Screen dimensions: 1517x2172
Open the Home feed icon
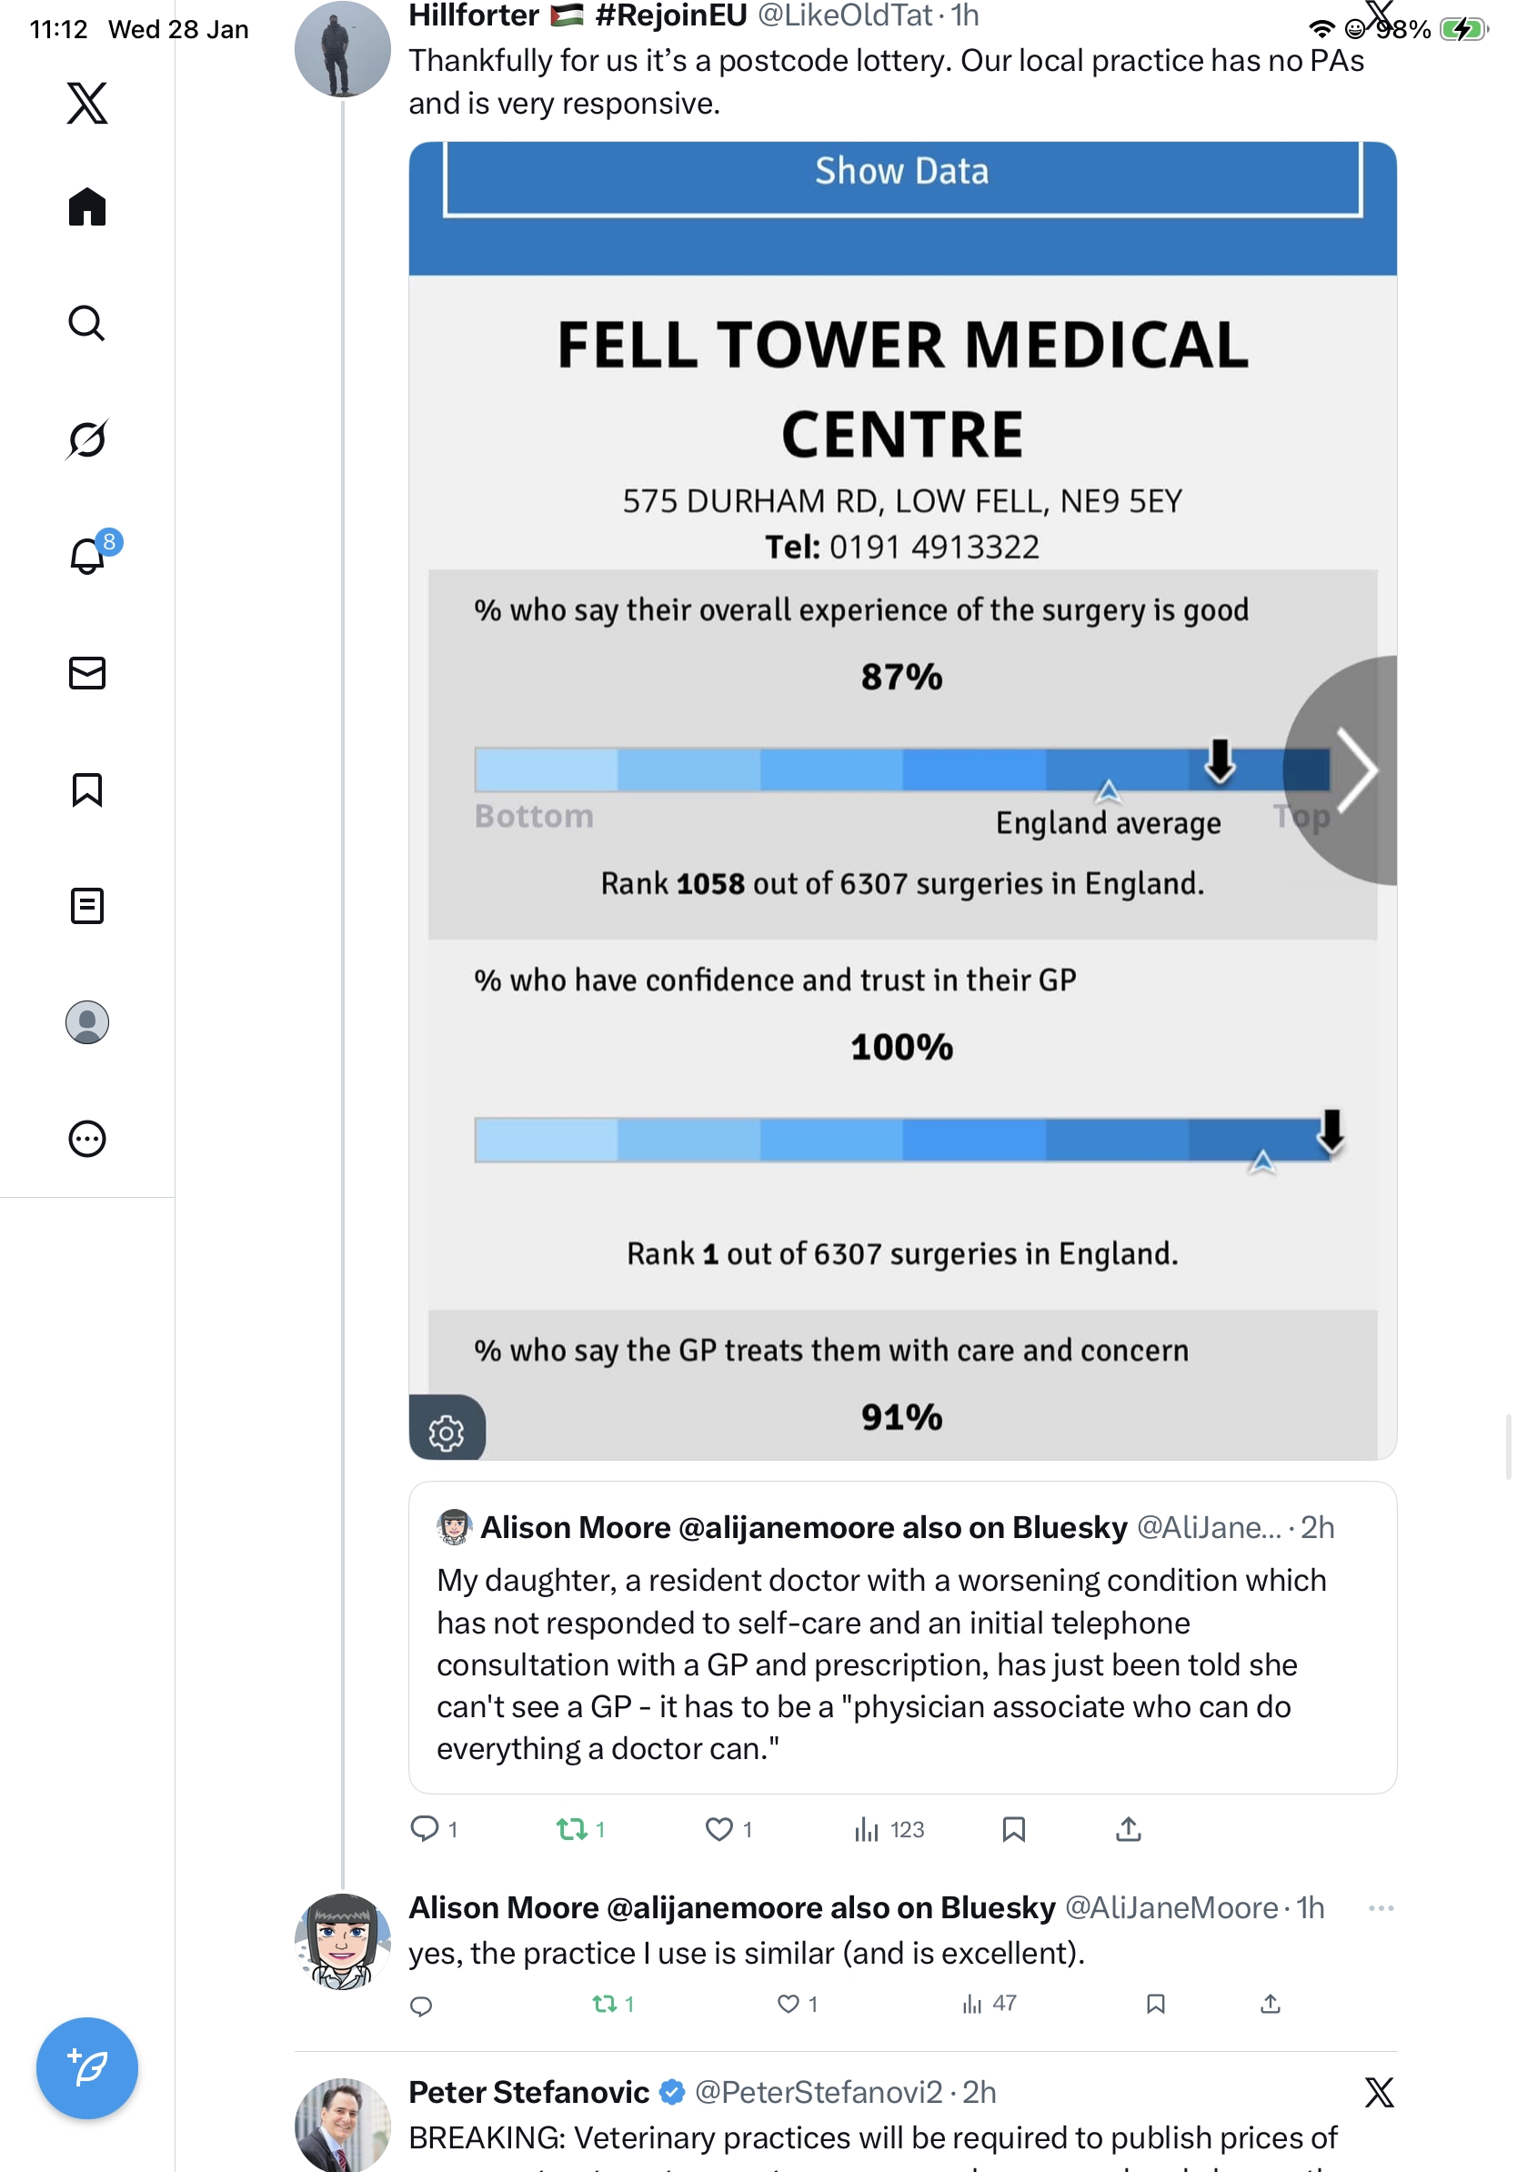pyautogui.click(x=87, y=207)
